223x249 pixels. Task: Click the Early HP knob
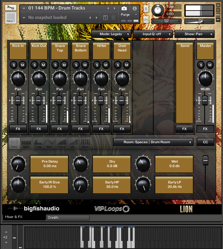pyautogui.click(x=81, y=185)
